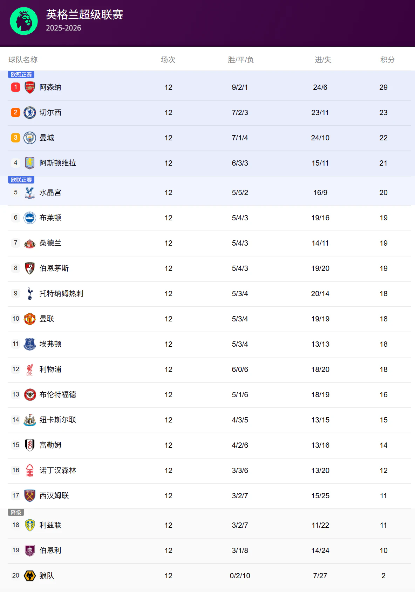
Task: Click the Arsenal club crest
Action: [x=30, y=87]
